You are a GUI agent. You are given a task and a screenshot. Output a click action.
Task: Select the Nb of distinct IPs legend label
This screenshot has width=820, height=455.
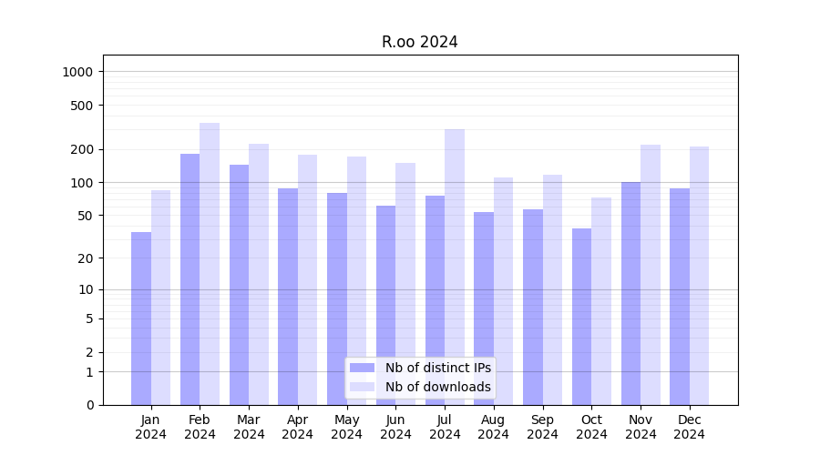point(437,368)
